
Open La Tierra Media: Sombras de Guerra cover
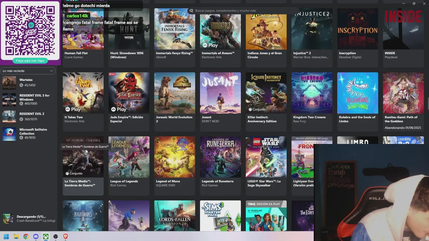[x=83, y=157]
